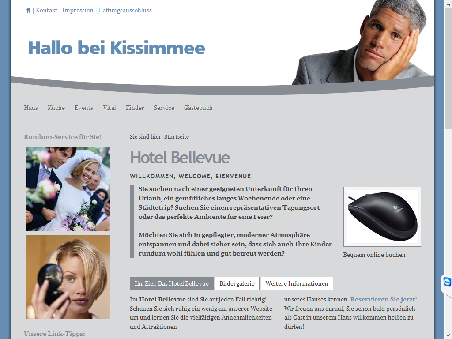452x339 pixels.
Task: Switch to the Bildergalerie tab
Action: (237, 283)
